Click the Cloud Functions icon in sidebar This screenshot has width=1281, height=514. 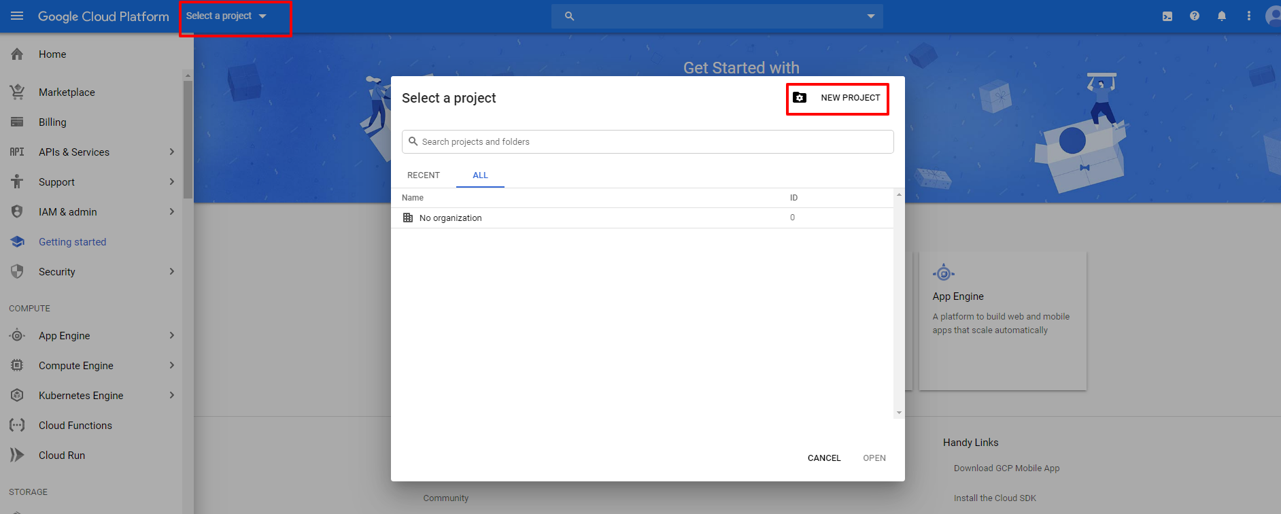(17, 426)
